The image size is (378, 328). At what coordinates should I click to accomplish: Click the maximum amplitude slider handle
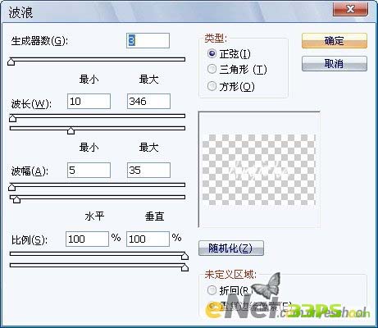click(17, 199)
